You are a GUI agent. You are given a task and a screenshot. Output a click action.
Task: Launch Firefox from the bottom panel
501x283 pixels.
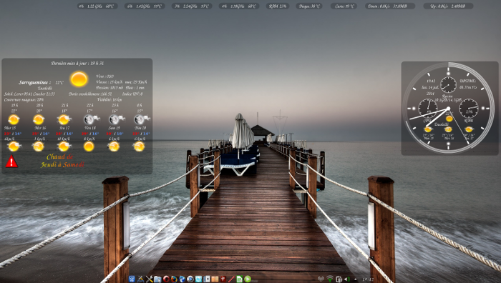coord(174,279)
